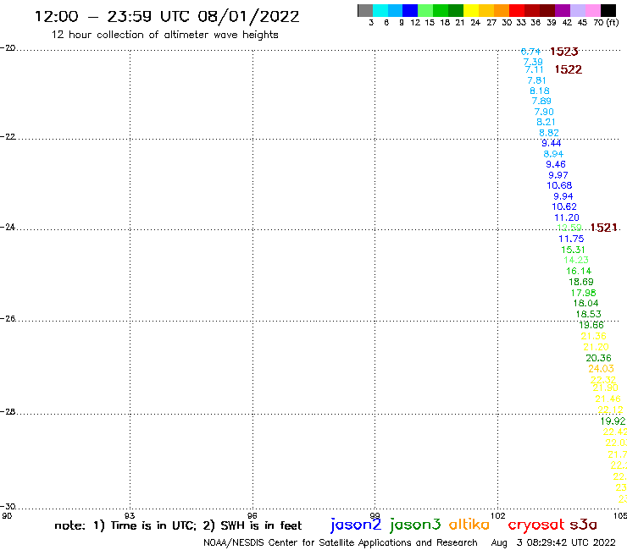This screenshot has height=550, width=627.
Task: Click the pass time label 1522
Action: pos(569,69)
